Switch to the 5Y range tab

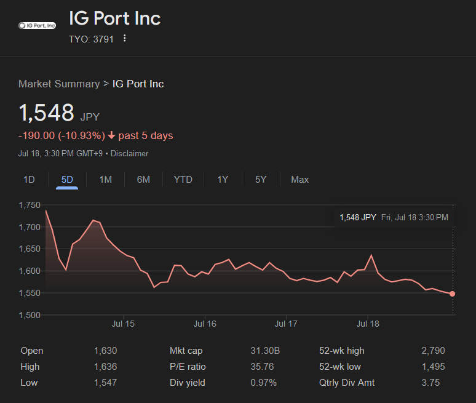[x=261, y=180]
